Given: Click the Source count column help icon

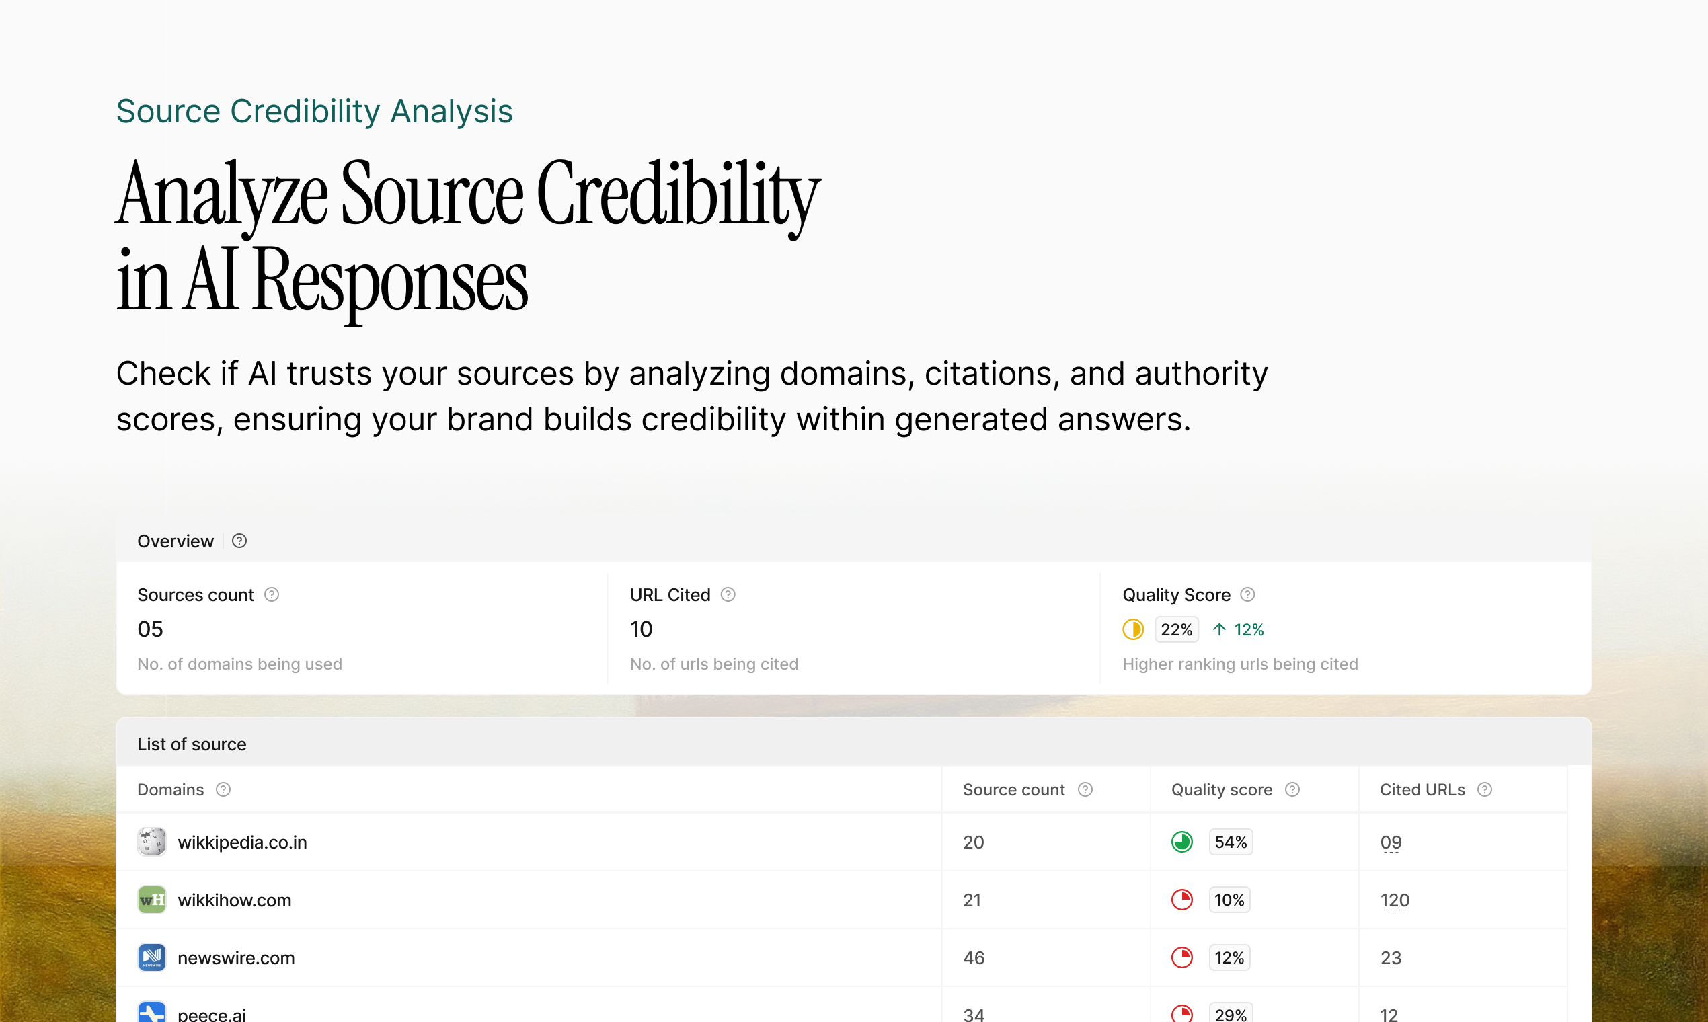Looking at the screenshot, I should coord(1085,789).
